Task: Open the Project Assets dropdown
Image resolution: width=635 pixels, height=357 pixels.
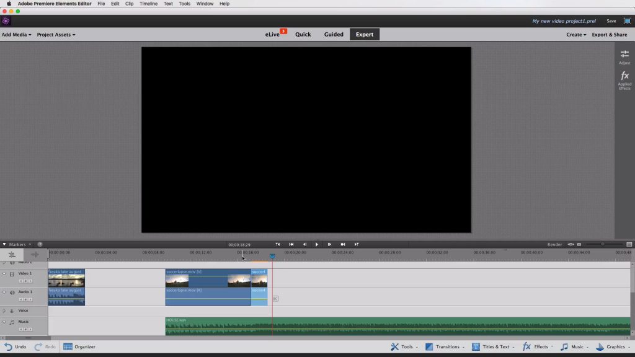Action: pos(56,35)
